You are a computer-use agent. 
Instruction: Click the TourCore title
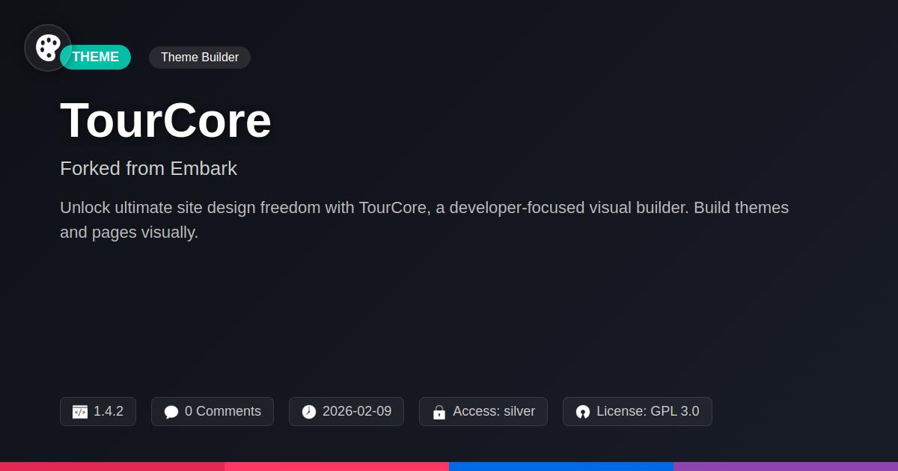coord(165,120)
